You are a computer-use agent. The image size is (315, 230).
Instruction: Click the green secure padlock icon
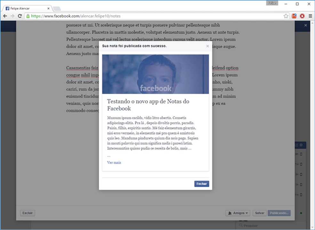(x=28, y=16)
